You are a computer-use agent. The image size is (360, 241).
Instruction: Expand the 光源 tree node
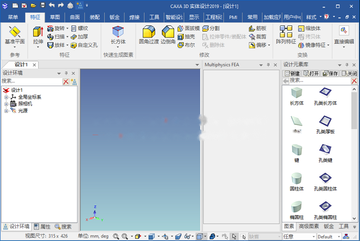(x=6, y=111)
